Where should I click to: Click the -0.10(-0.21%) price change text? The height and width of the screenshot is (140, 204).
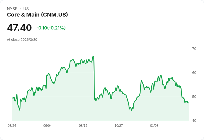pyautogui.click(x=51, y=28)
